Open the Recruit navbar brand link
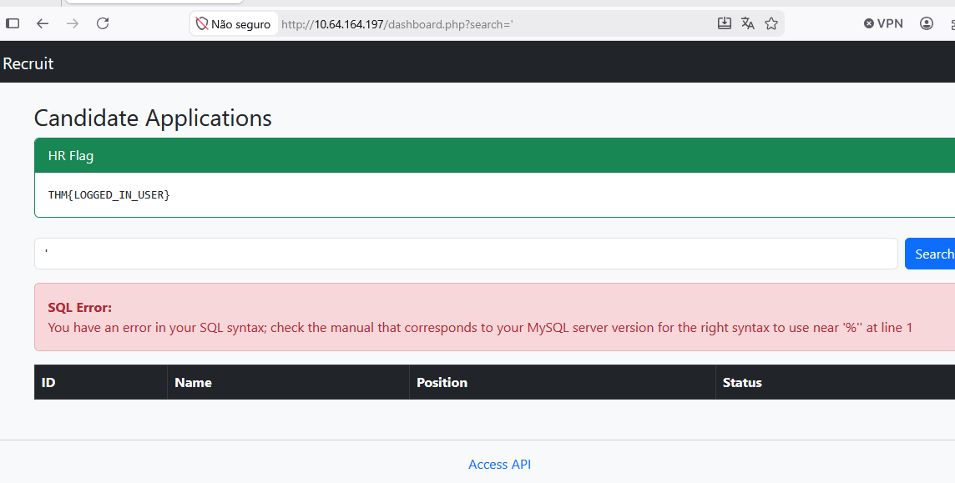The height and width of the screenshot is (483, 955). (x=28, y=63)
